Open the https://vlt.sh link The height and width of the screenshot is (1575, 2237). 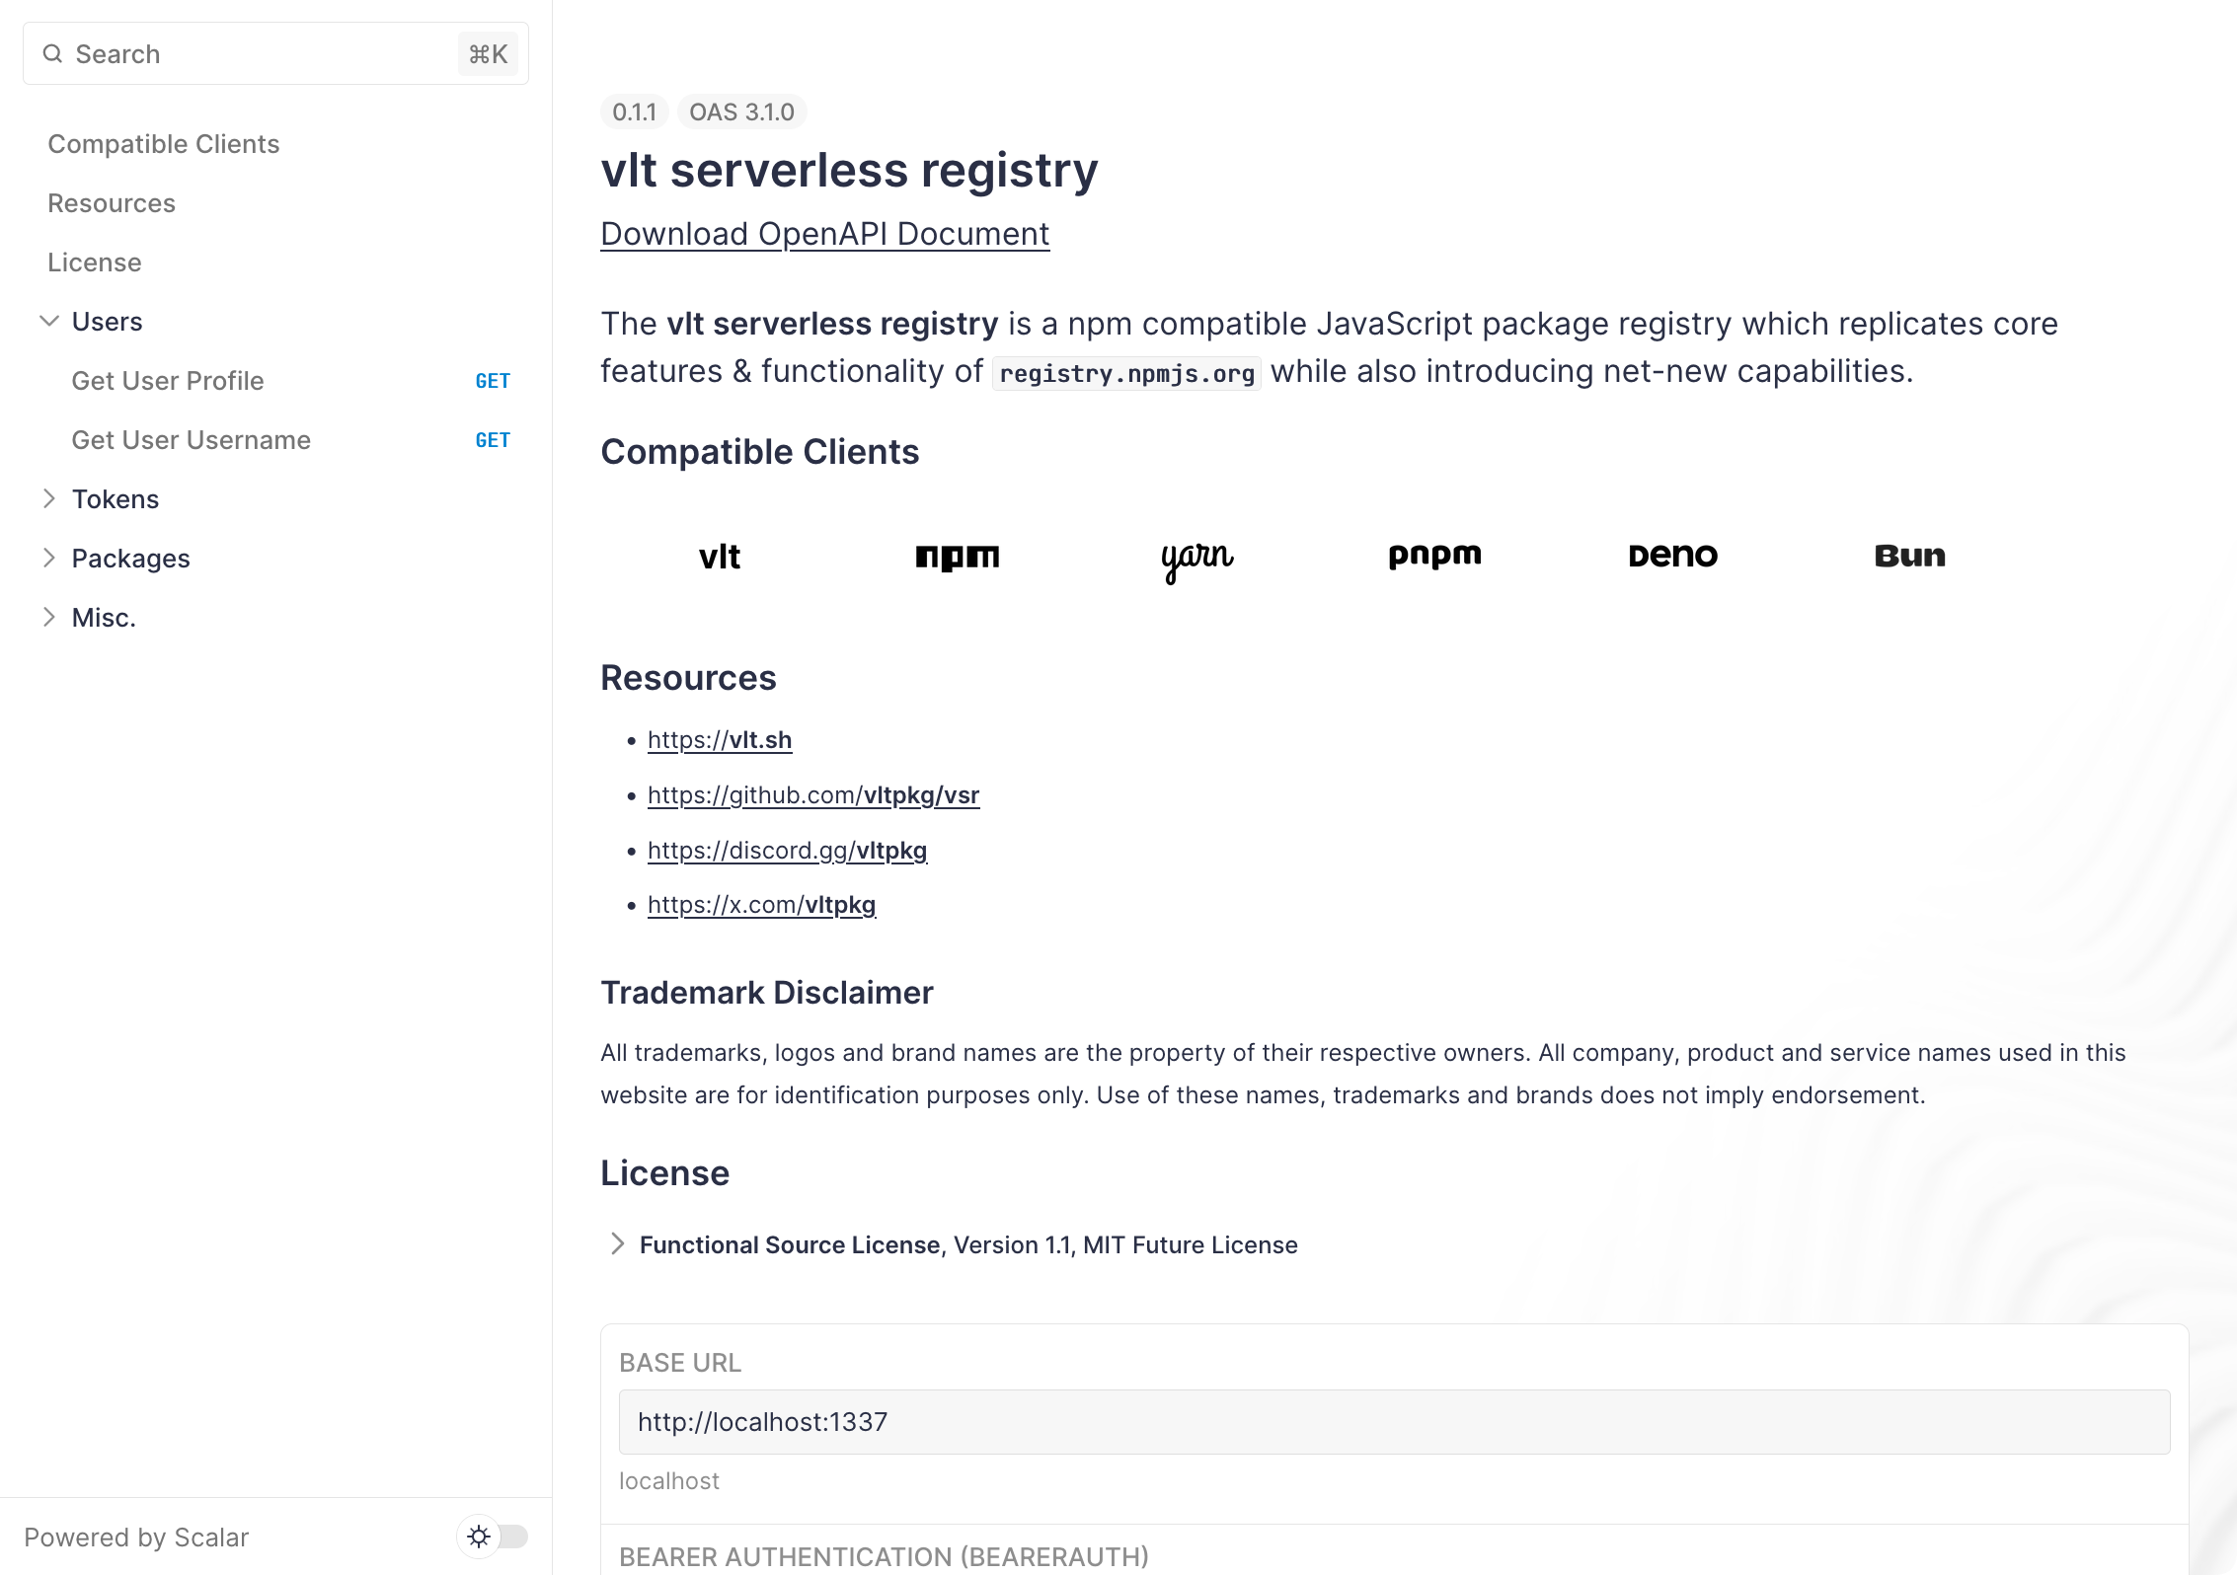720,740
